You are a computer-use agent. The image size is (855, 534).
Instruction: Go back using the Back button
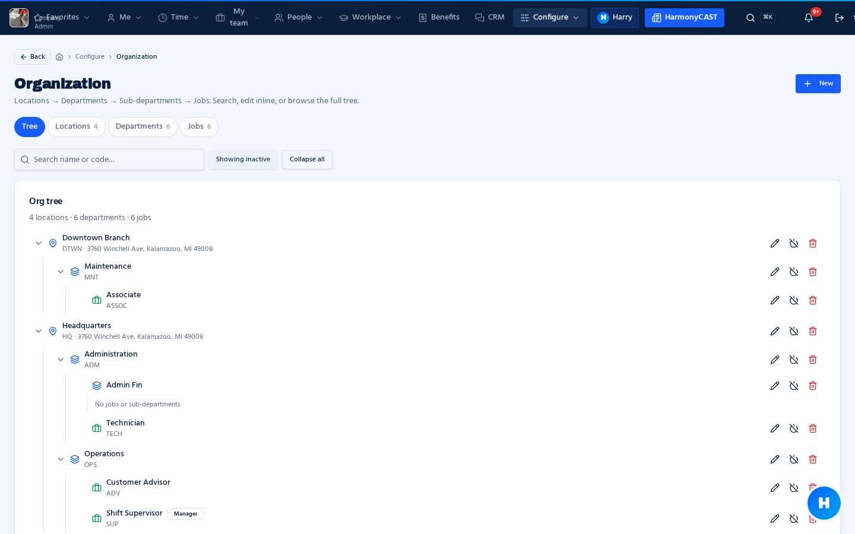(x=32, y=57)
